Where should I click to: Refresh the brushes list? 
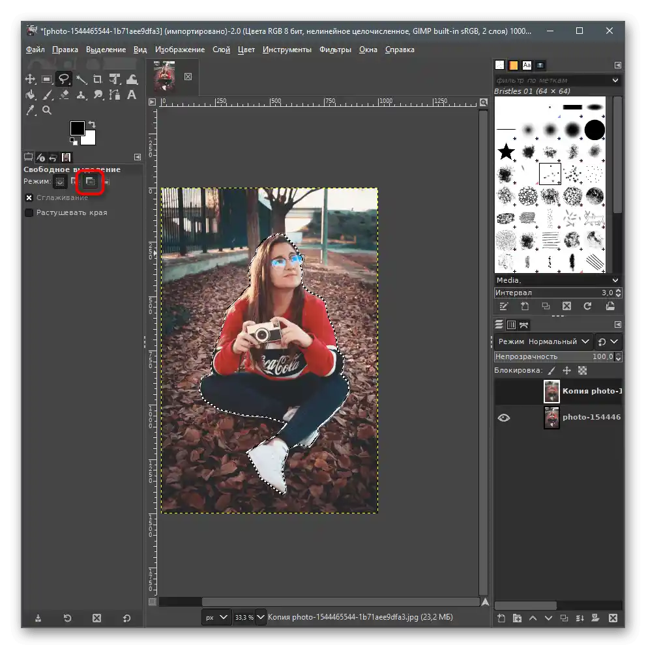tap(587, 306)
